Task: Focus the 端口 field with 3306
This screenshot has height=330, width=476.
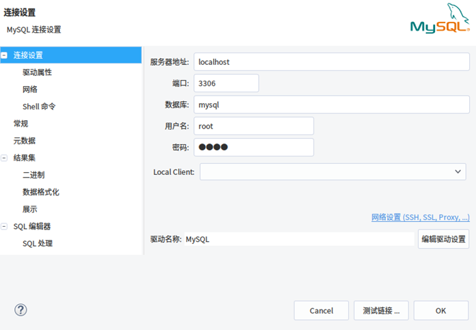Action: [226, 83]
